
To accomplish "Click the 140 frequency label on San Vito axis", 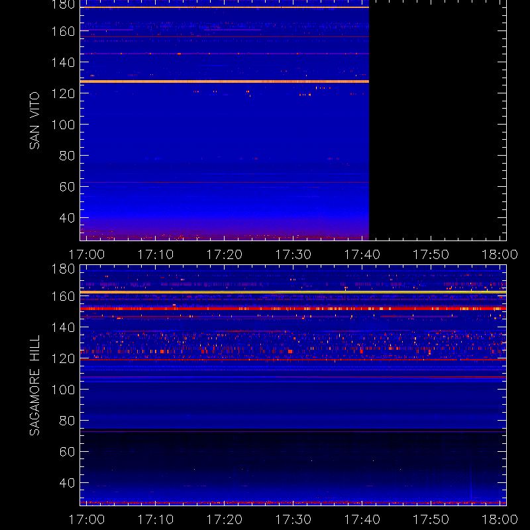I will point(63,62).
